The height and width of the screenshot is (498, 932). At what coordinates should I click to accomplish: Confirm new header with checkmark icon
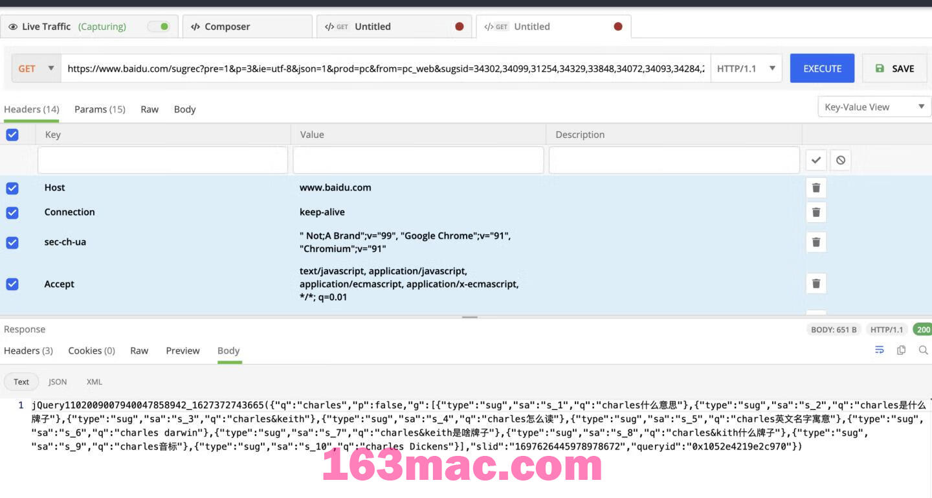coord(816,160)
